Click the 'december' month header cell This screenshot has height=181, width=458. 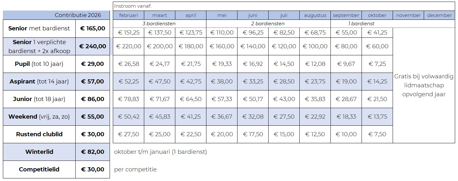(x=439, y=15)
